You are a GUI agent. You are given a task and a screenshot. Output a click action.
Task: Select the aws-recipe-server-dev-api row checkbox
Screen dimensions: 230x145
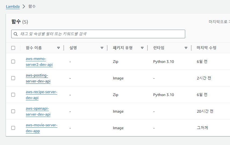pyautogui.click(x=13, y=95)
